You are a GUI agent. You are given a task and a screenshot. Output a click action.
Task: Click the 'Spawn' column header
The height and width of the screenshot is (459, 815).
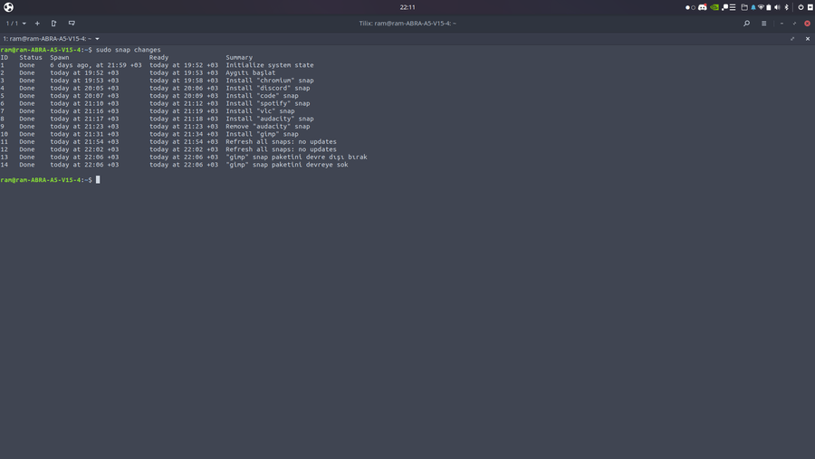point(59,58)
